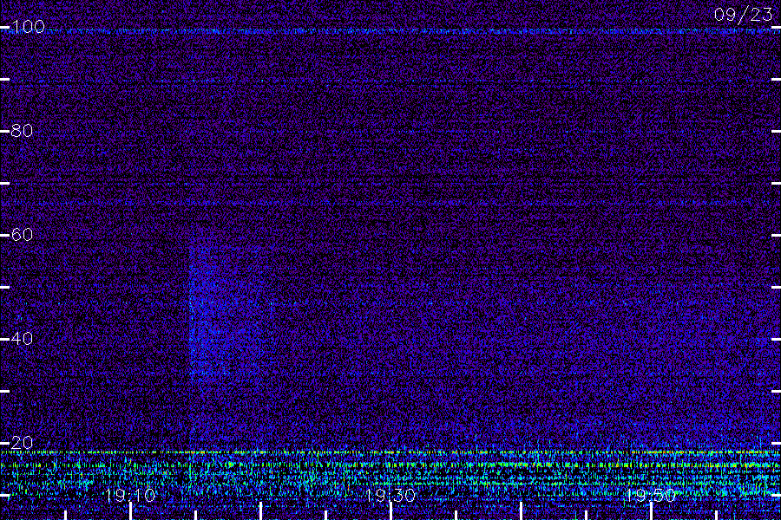Click the 100 frequency axis label
This screenshot has width=781, height=520.
point(28,27)
